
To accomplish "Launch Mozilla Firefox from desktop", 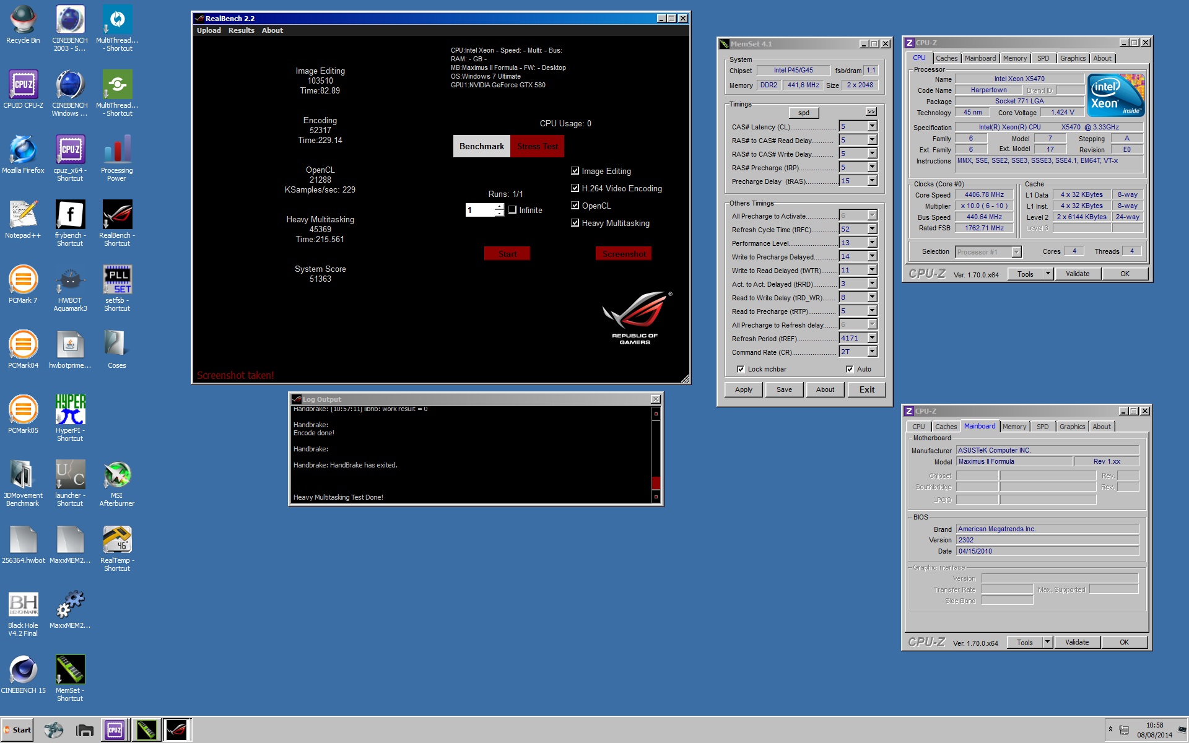I will click(23, 155).
